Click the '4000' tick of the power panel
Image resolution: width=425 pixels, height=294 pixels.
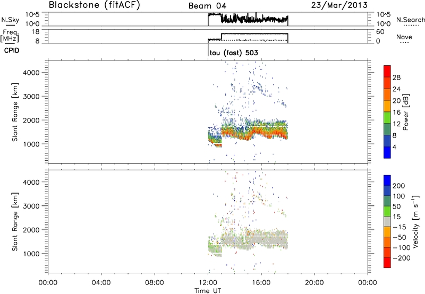coord(31,73)
